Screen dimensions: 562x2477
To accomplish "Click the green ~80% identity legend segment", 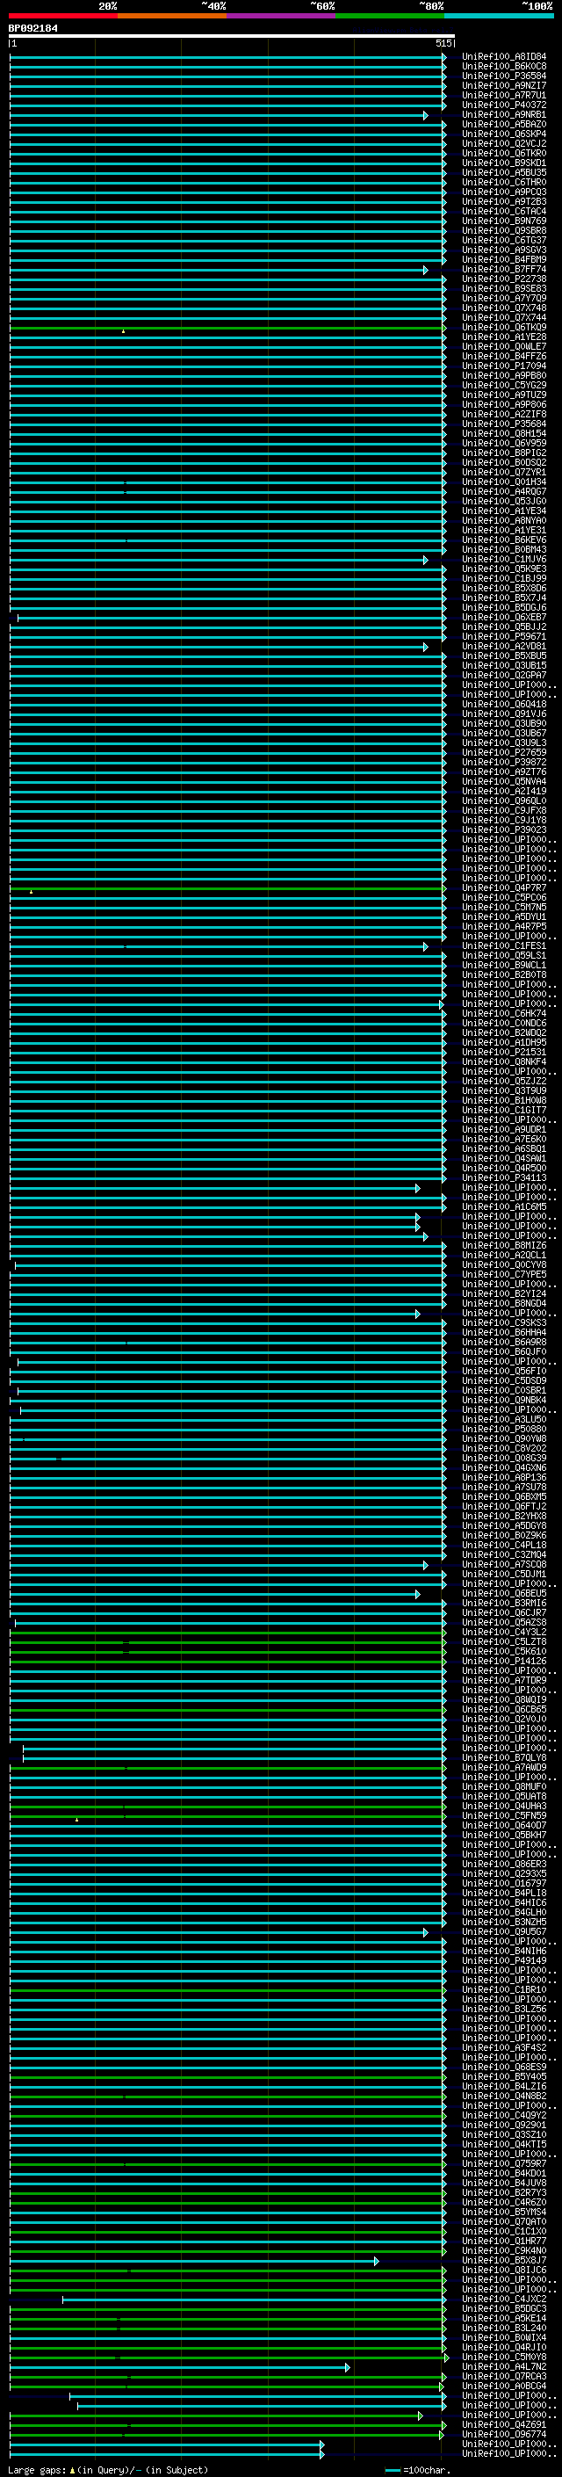I will 390,16.
